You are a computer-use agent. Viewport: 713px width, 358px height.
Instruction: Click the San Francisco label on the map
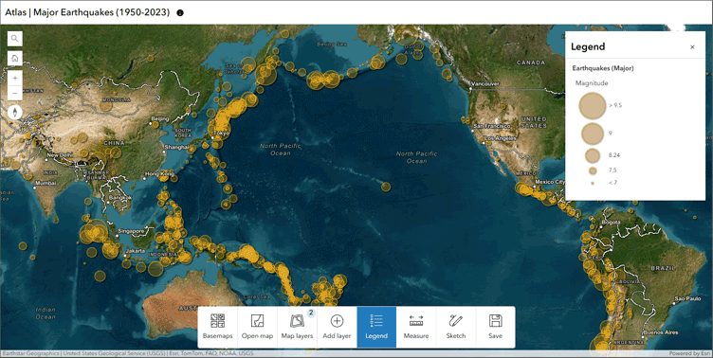pos(491,126)
